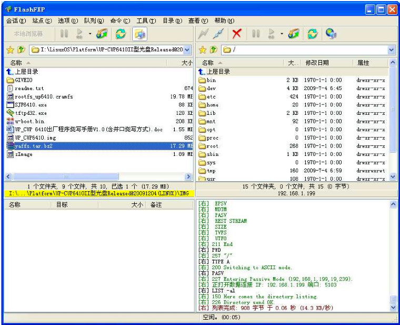The width and height of the screenshot is (400, 325).
Task: Sort remote files by 修改日期 column header
Action: (x=327, y=63)
